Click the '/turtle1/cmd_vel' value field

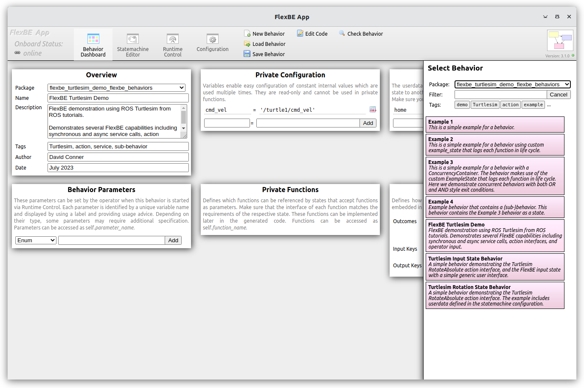[312, 110]
